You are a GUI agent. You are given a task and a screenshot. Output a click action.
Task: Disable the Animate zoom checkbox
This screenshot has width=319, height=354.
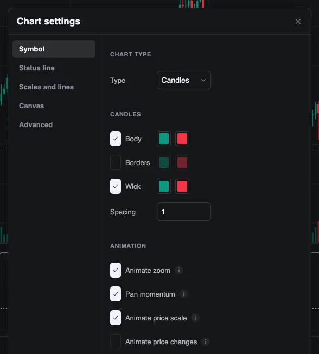click(116, 270)
